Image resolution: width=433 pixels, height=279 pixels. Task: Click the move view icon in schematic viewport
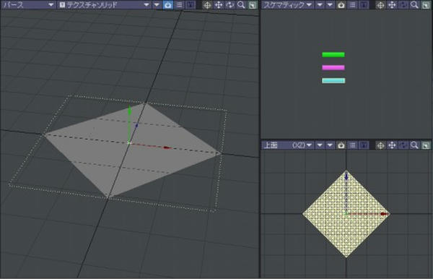click(392, 5)
